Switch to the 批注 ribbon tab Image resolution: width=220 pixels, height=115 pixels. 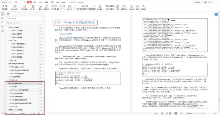[x=41, y=2]
